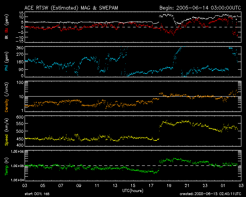Click the '1.0E+05' tick on Temp axis

click(17, 166)
